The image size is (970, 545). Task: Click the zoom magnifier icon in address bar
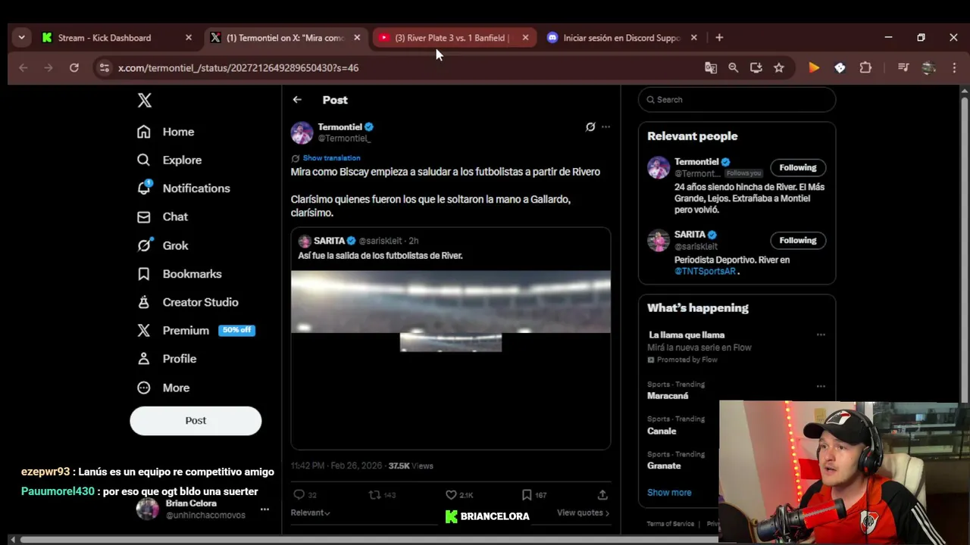click(733, 67)
